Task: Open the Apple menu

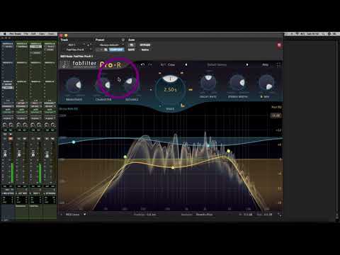Action: click(4, 34)
